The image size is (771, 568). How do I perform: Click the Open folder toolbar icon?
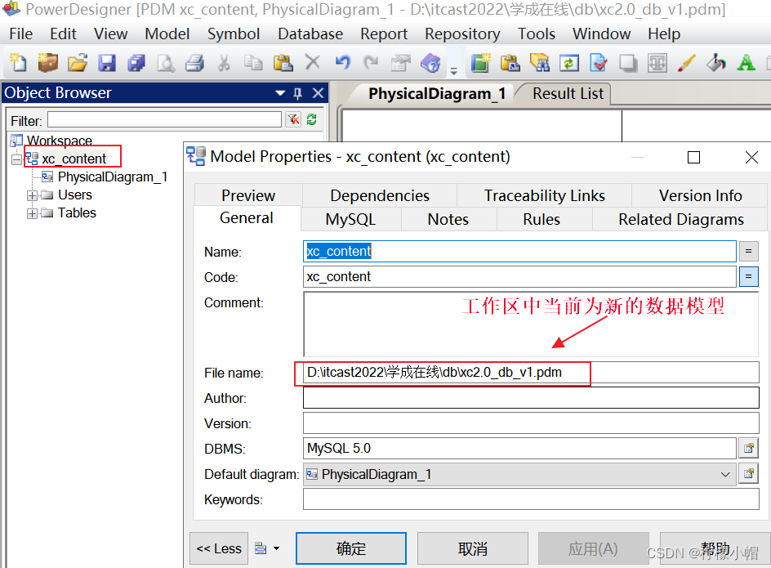[78, 63]
